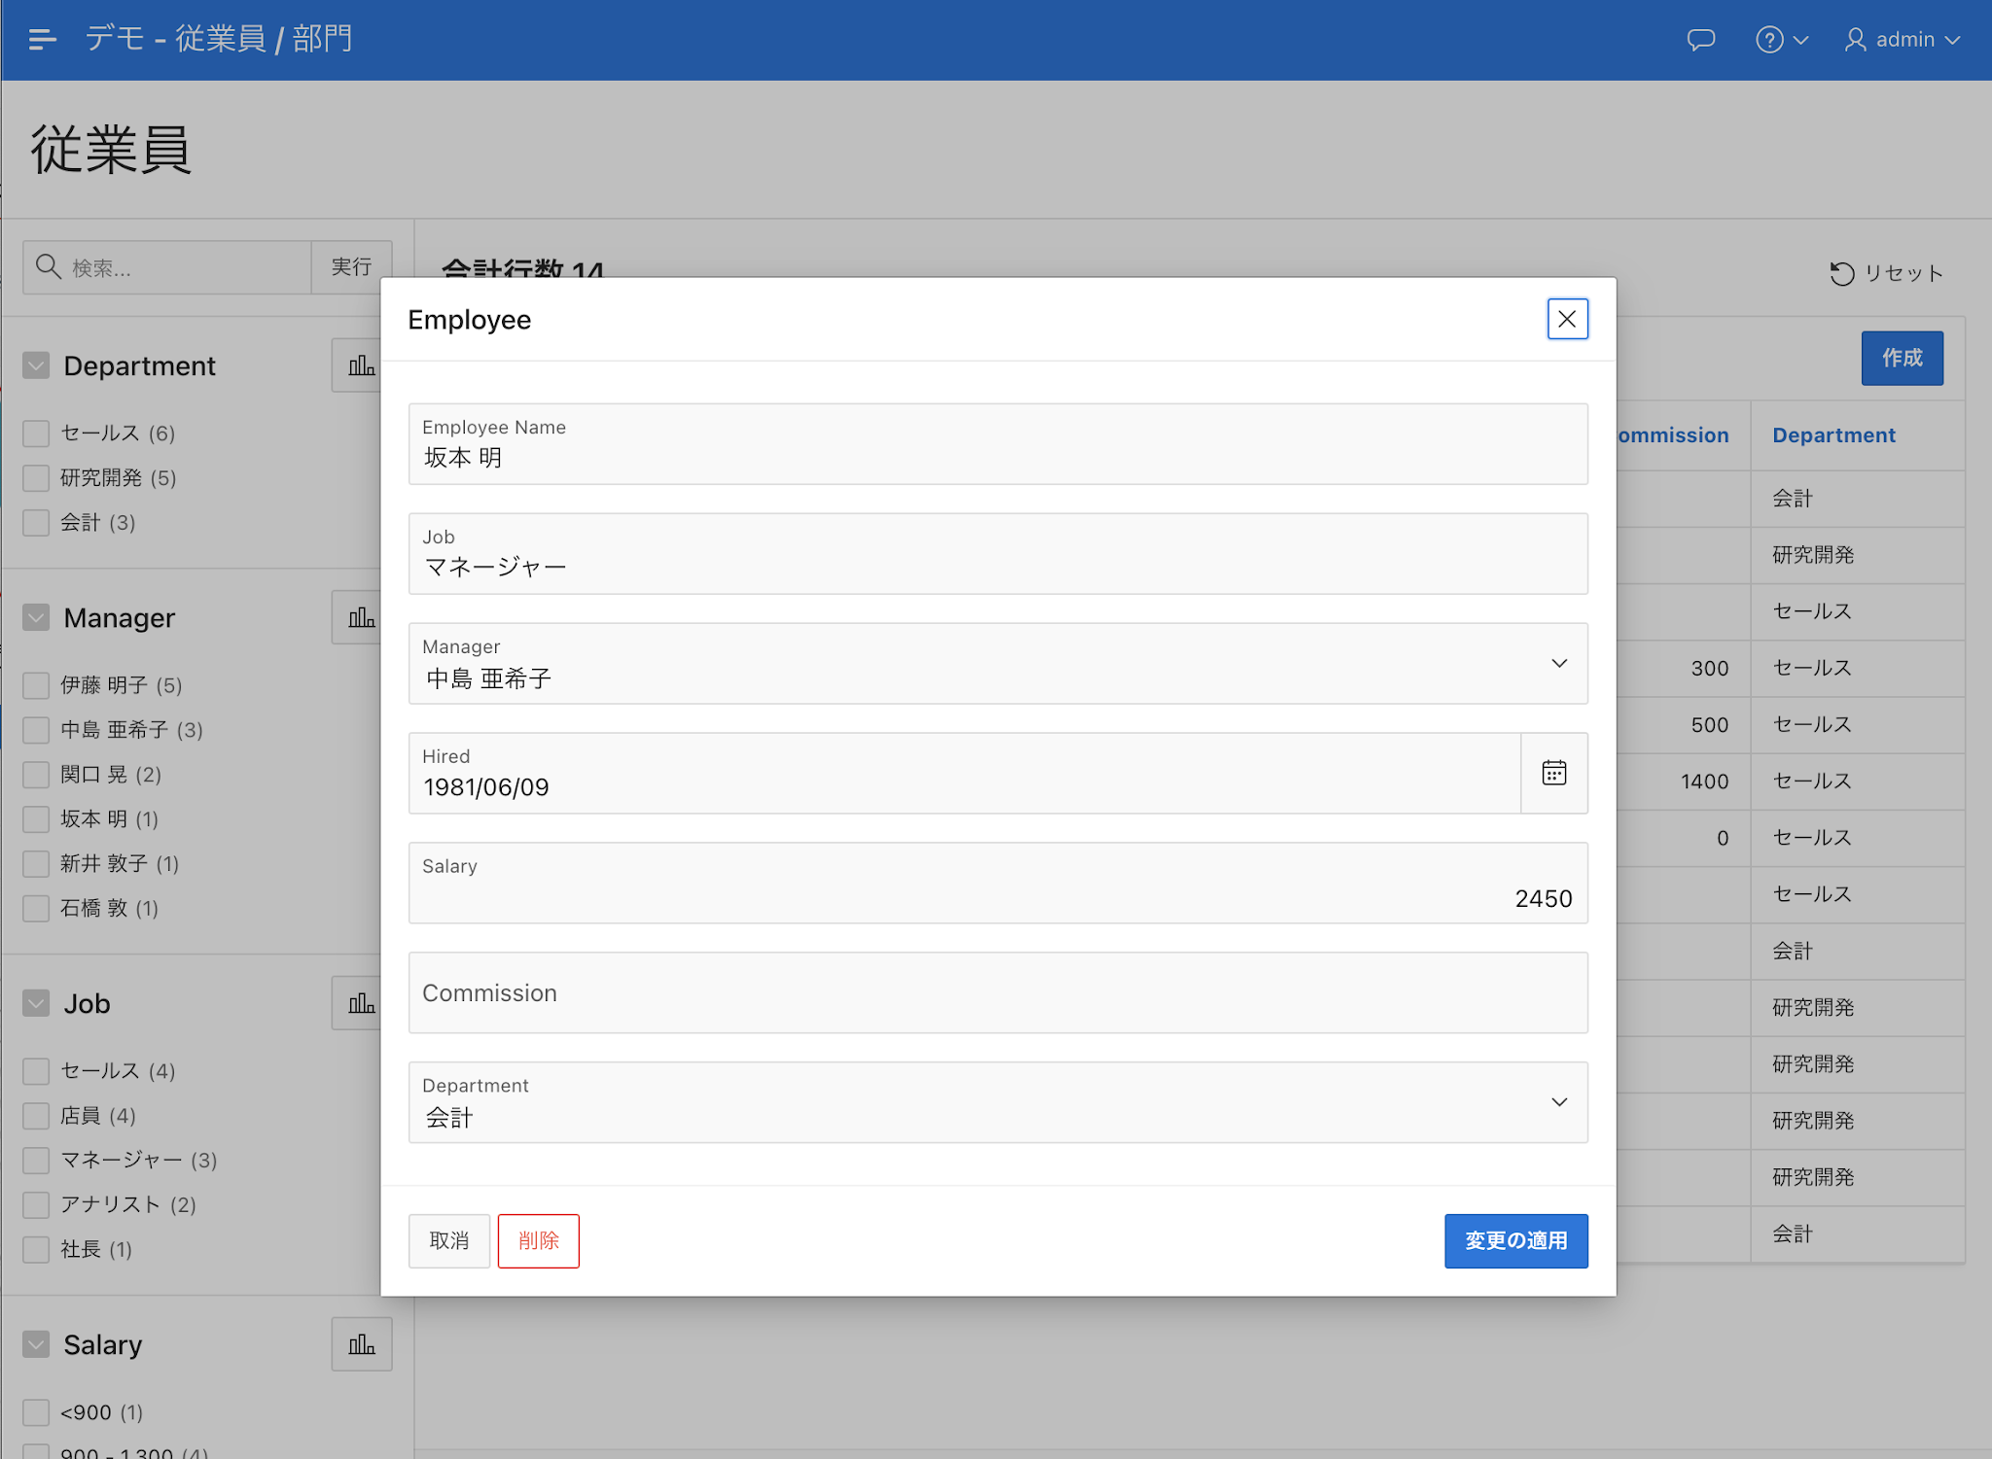1992x1459 pixels.
Task: Check the セールス (6) department filter
Action: pyautogui.click(x=36, y=434)
